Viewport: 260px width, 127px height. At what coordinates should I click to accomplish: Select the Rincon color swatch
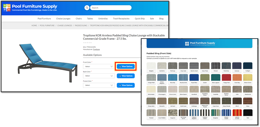(216, 67)
